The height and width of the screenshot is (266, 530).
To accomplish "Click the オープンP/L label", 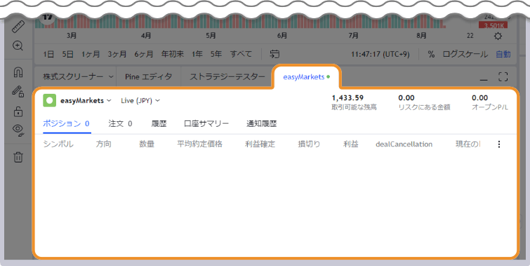I will [x=490, y=108].
